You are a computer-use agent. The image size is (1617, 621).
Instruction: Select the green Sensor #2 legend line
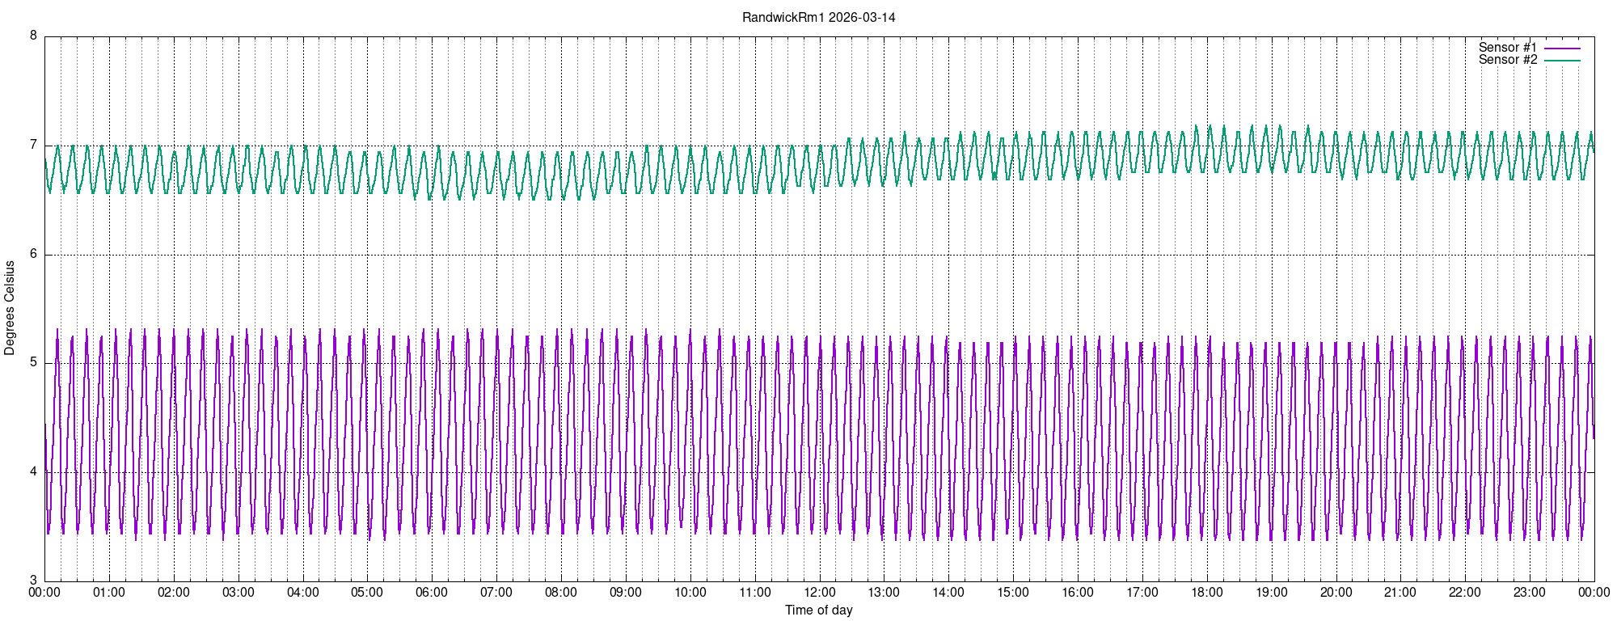pos(1562,61)
